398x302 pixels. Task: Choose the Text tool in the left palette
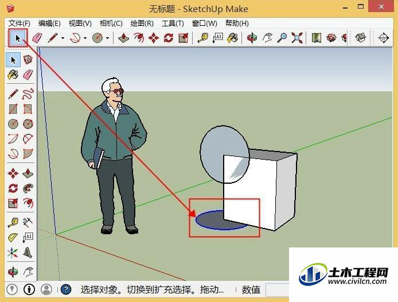coord(28,238)
